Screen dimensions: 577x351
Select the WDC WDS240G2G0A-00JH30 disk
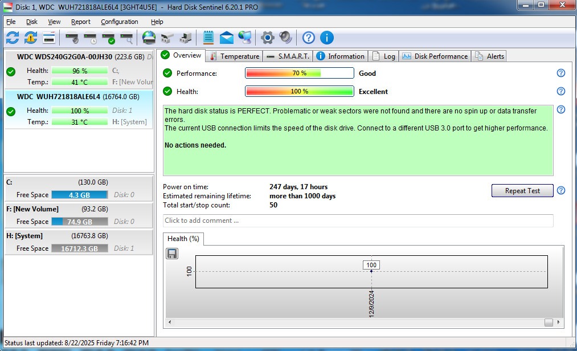pyautogui.click(x=79, y=69)
